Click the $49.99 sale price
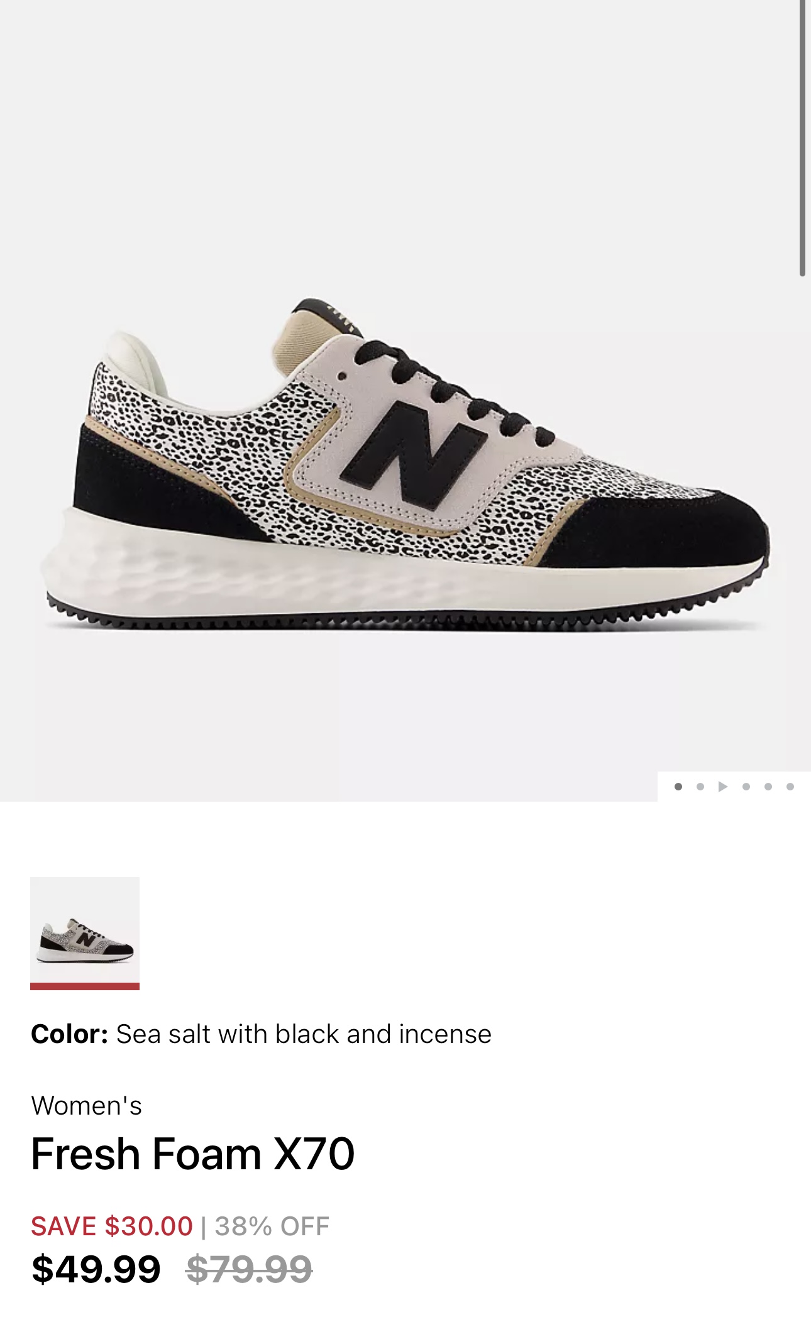Screen dimensions: 811x1332 (x=96, y=1269)
